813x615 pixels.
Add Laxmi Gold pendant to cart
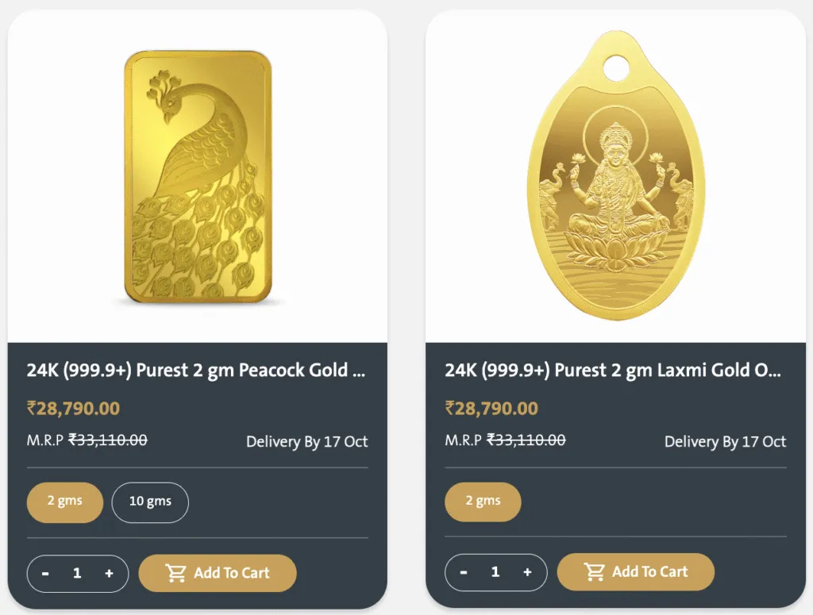pyautogui.click(x=636, y=571)
